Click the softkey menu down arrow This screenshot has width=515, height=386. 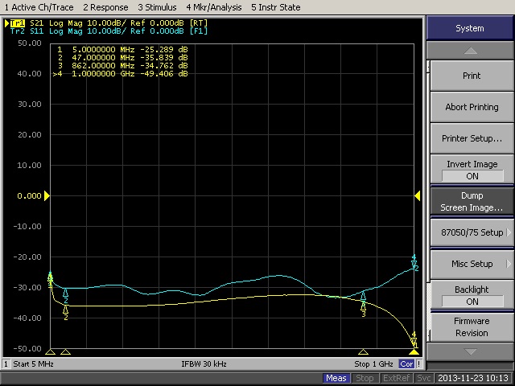click(470, 352)
